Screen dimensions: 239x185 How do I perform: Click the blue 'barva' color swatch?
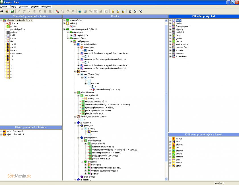pos(85,50)
